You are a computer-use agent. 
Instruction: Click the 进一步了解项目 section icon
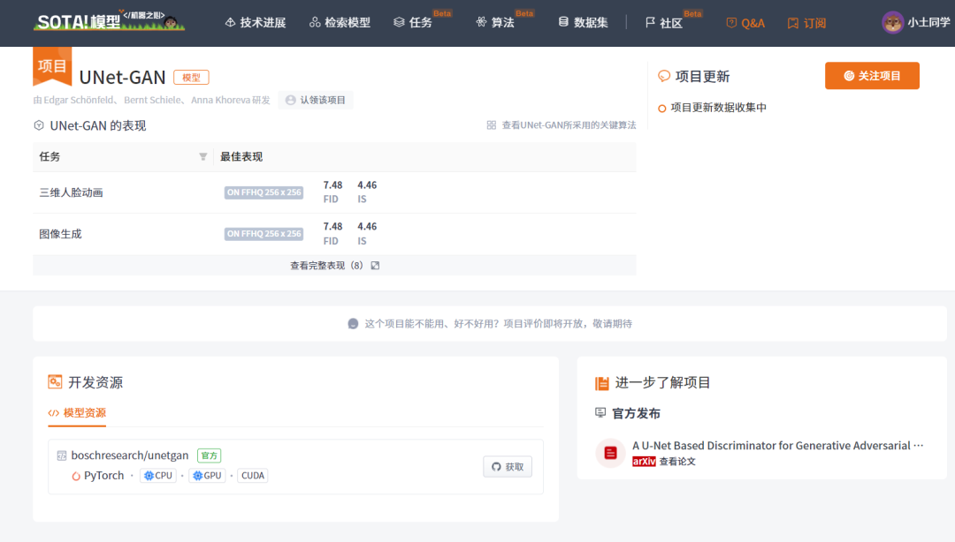pos(602,382)
